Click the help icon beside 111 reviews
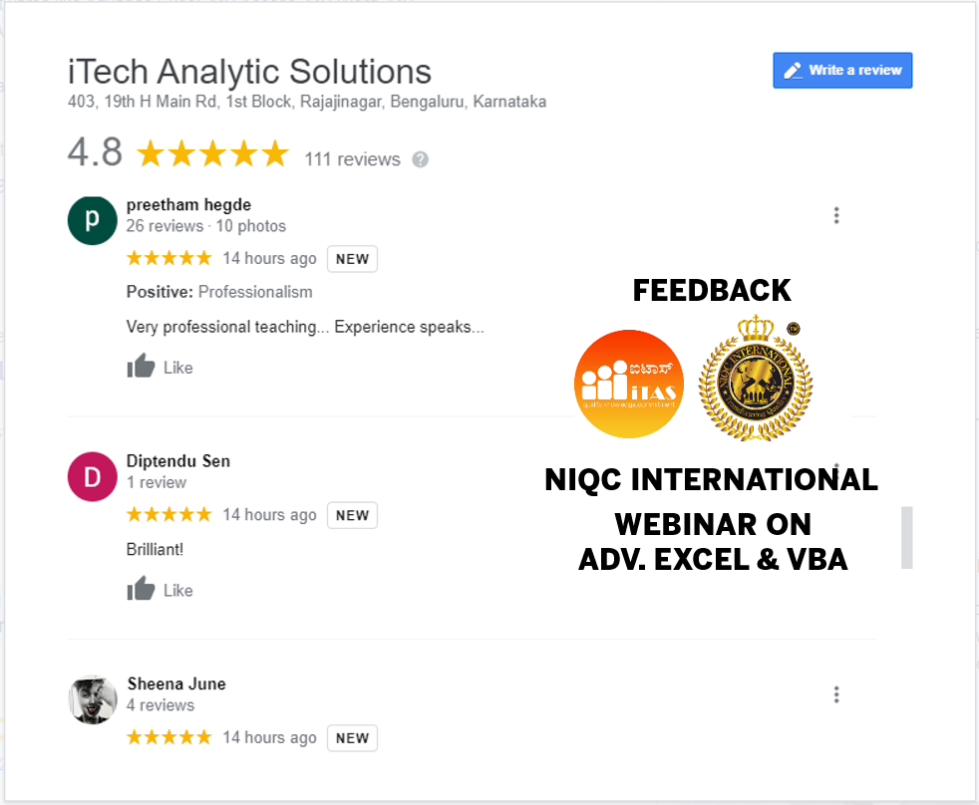The image size is (979, 805). 421,159
